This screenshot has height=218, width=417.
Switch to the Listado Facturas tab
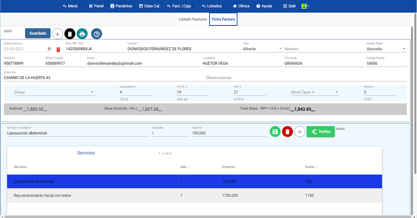193,19
